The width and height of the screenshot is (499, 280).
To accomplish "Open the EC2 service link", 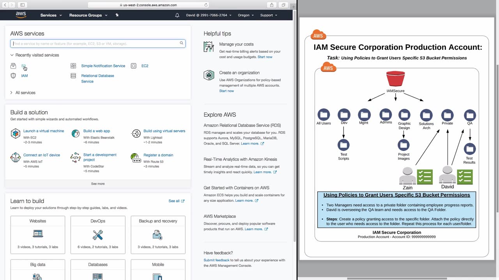I will click(145, 66).
